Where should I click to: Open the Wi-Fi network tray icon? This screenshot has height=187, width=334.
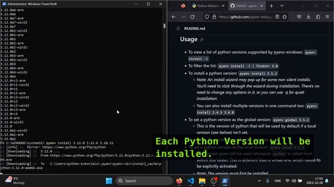point(288,181)
